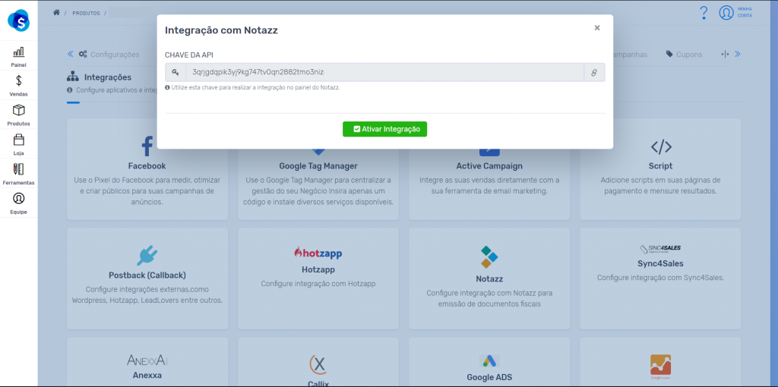This screenshot has width=778, height=387.
Task: Open Minha Conta user icon
Action: pyautogui.click(x=726, y=12)
